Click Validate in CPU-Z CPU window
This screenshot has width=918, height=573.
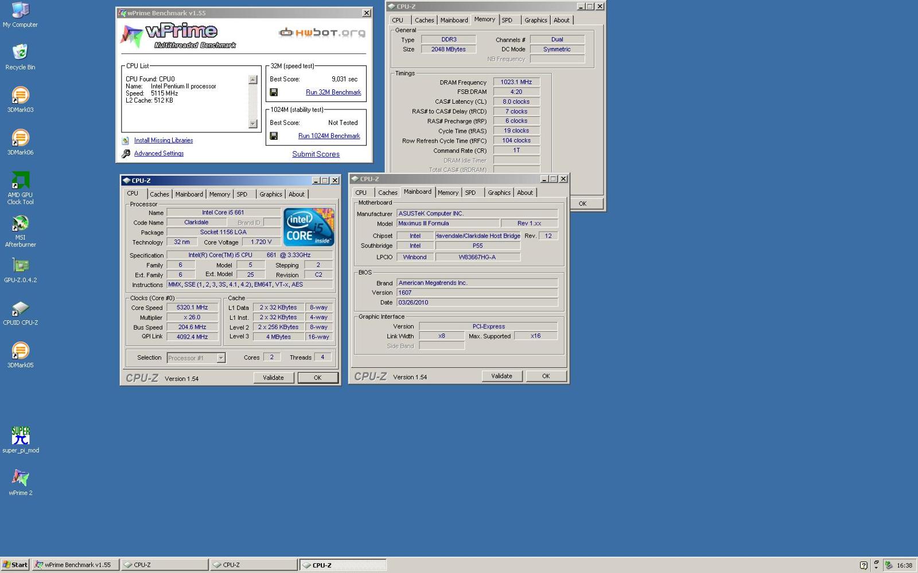pyautogui.click(x=274, y=378)
